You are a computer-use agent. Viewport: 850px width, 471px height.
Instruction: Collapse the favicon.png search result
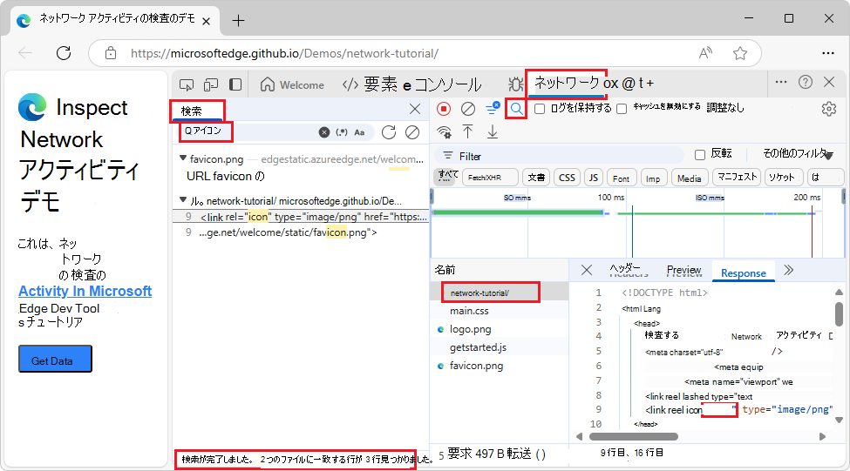[x=183, y=158]
